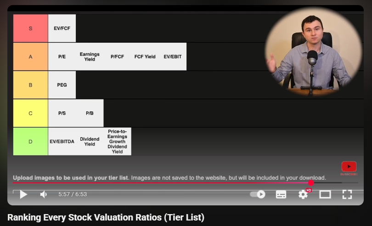Click the FCF Yield tile

(145, 57)
